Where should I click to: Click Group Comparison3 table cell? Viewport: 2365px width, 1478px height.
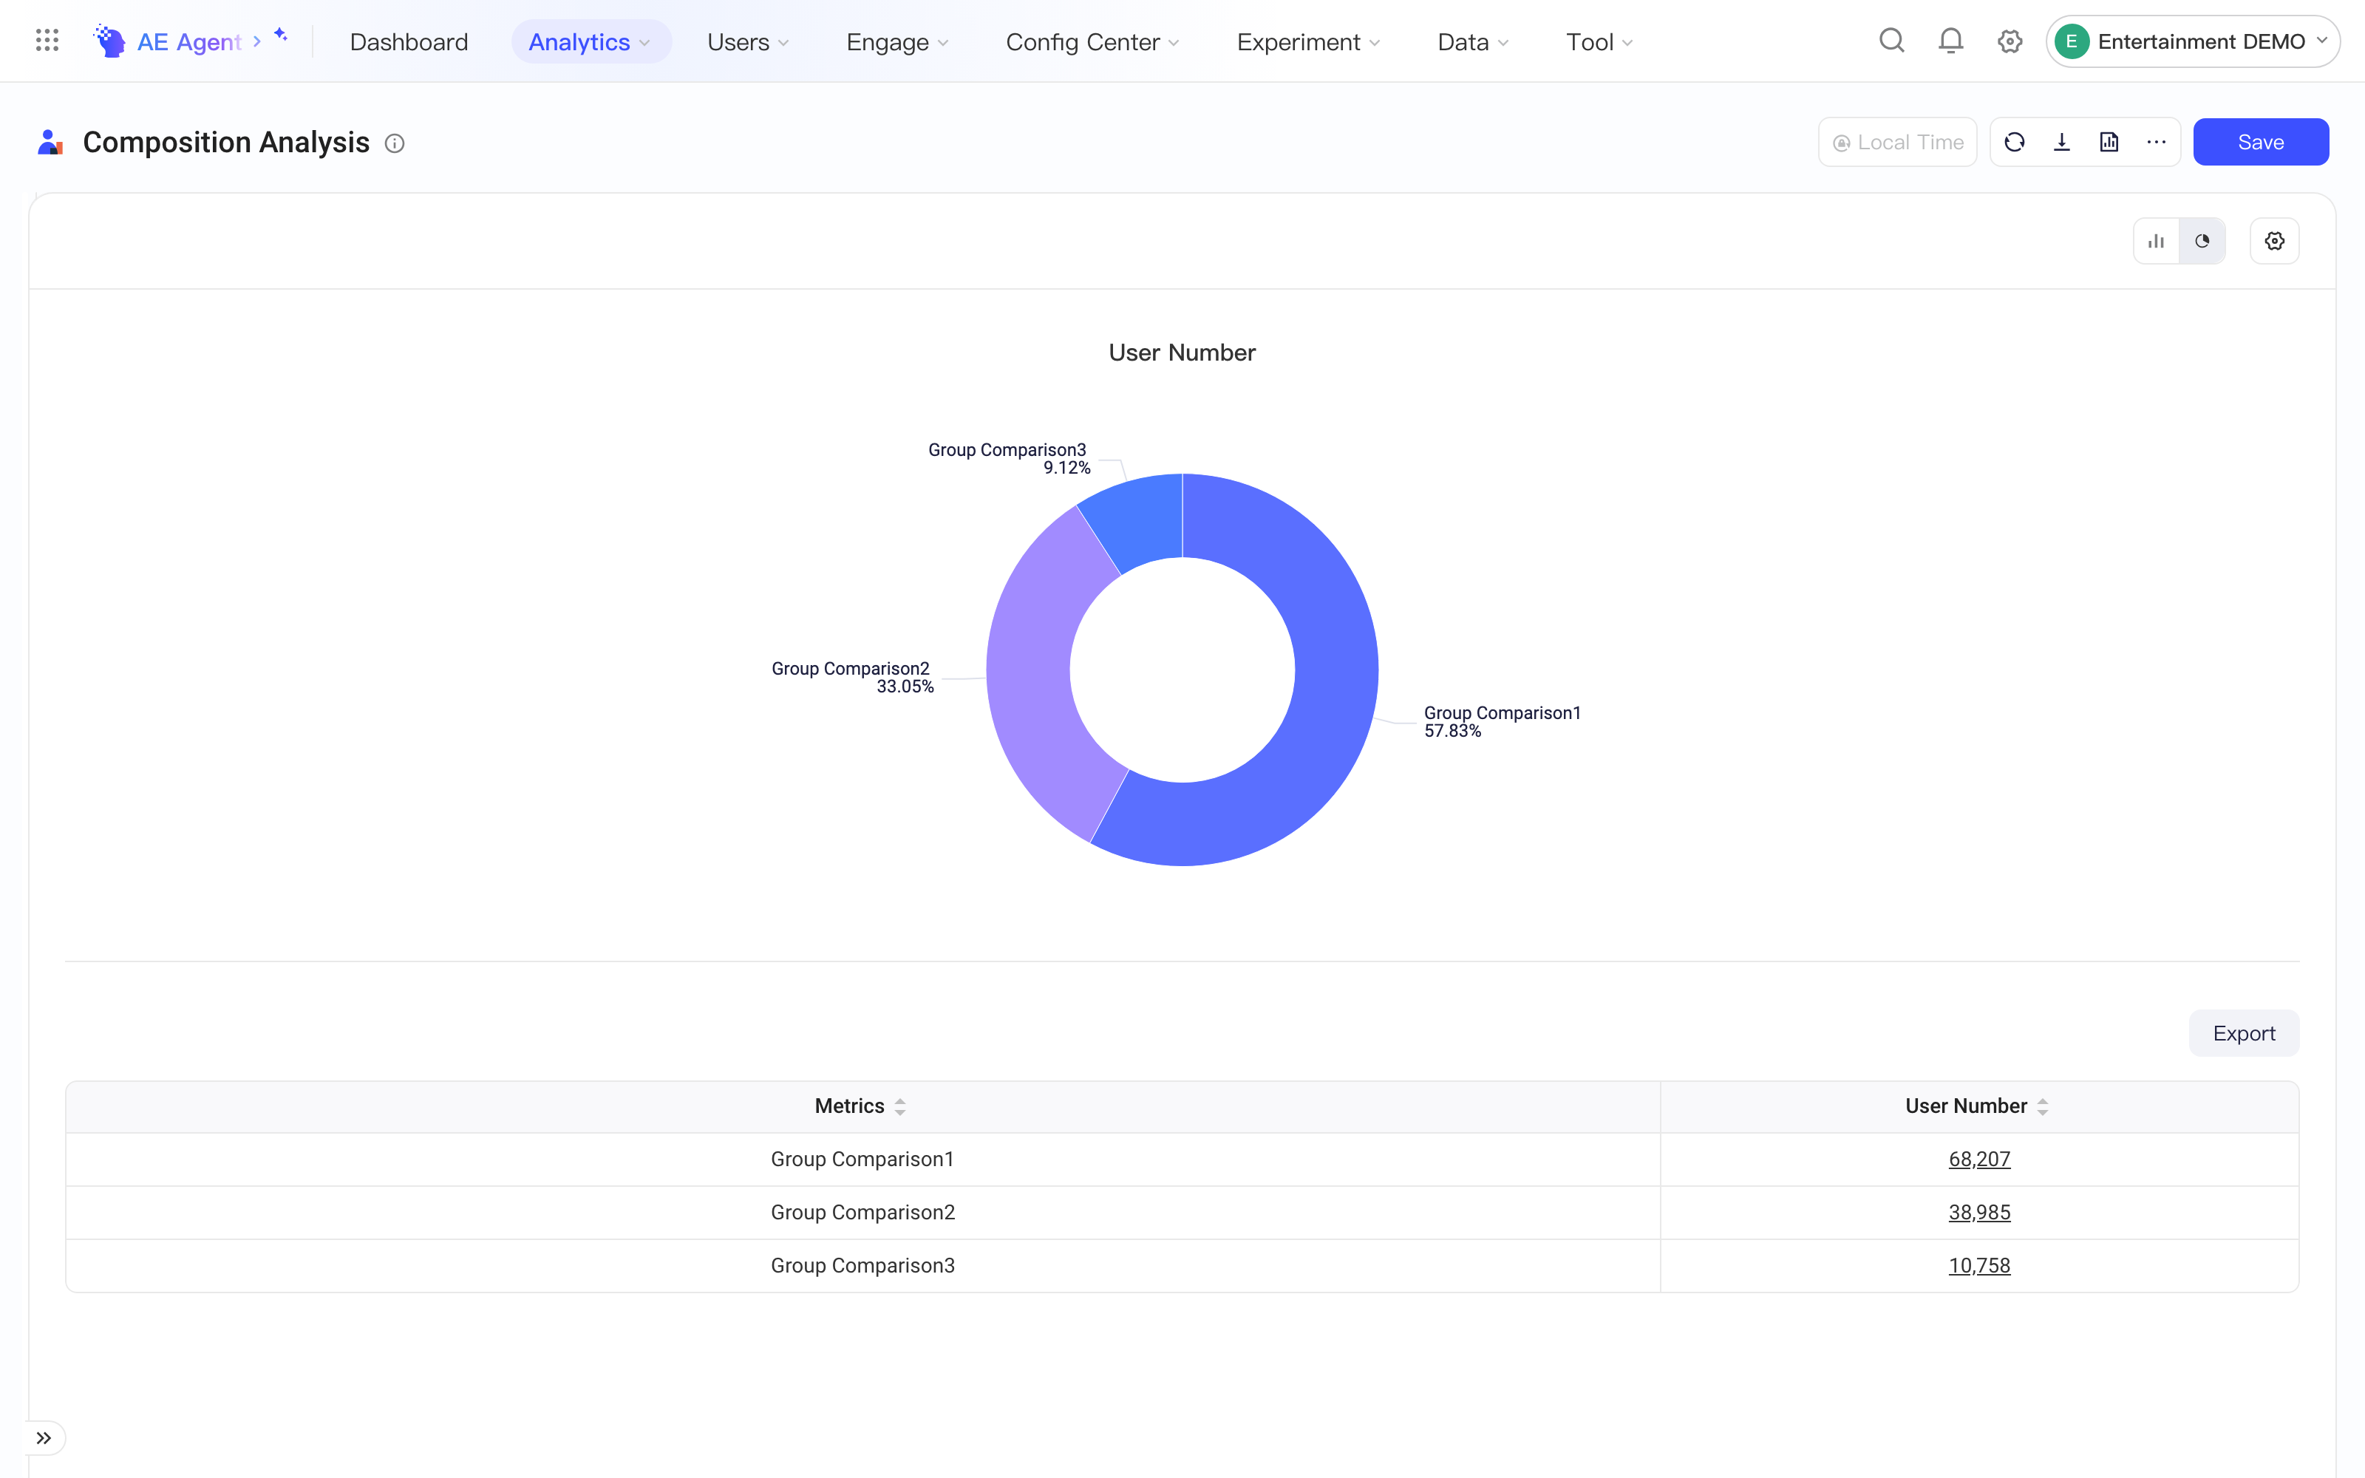862,1266
